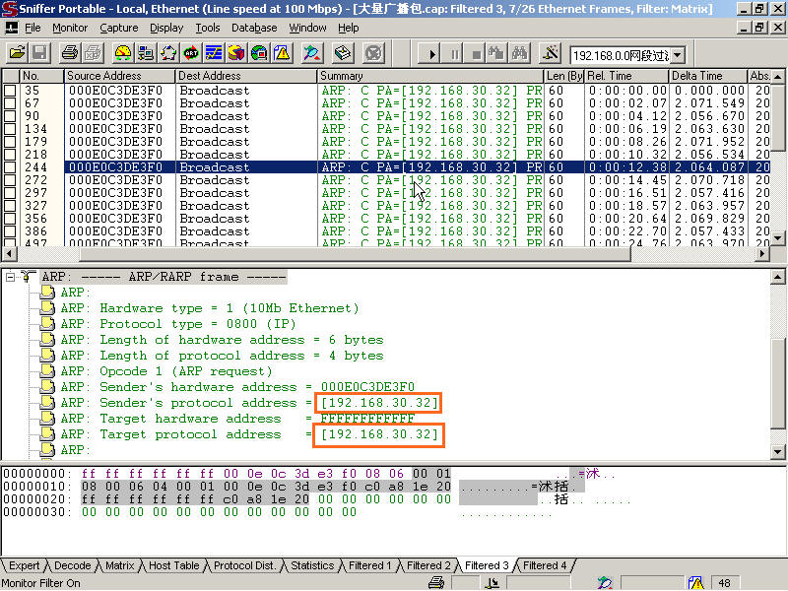Collapse the ARP/RARP frame tree node
788x591 pixels.
point(11,277)
